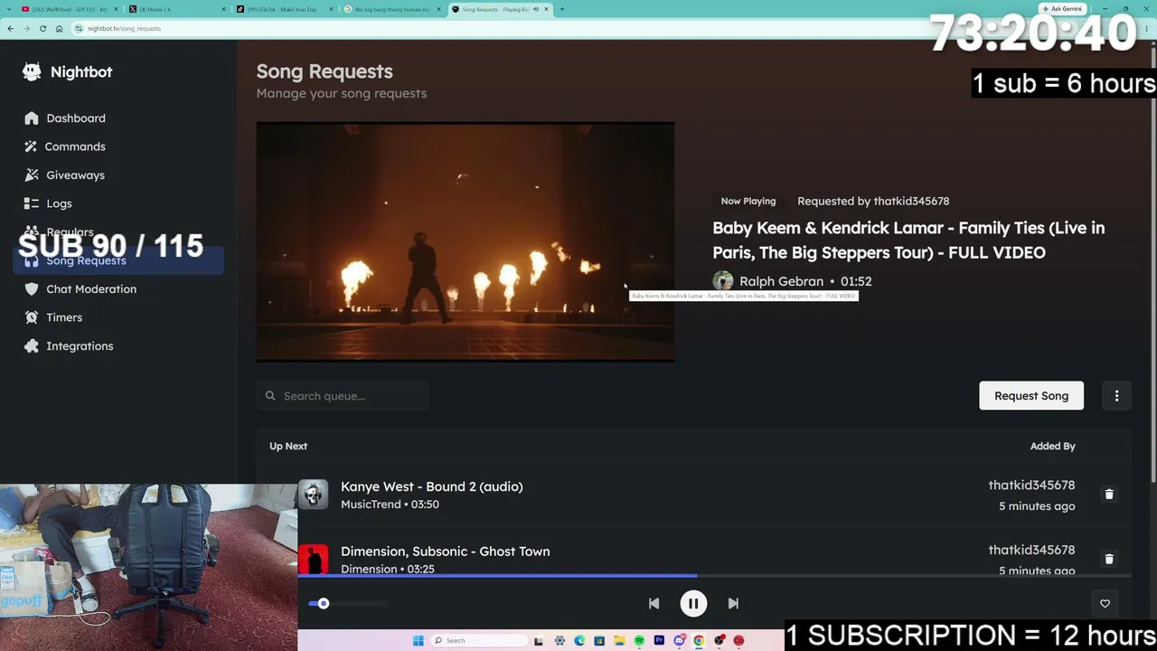1157x651 pixels.
Task: Click the browser back button
Action: pyautogui.click(x=10, y=29)
